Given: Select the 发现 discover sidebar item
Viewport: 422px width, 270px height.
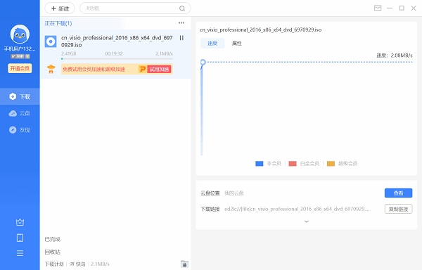Looking at the screenshot, I should [x=20, y=130].
